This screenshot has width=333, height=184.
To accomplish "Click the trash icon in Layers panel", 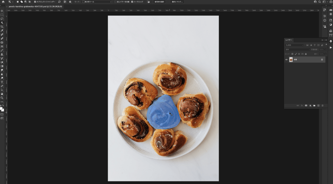I will pyautogui.click(x=323, y=105).
